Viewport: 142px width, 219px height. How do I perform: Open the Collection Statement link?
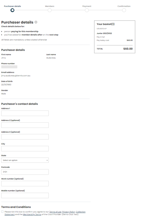81,212
